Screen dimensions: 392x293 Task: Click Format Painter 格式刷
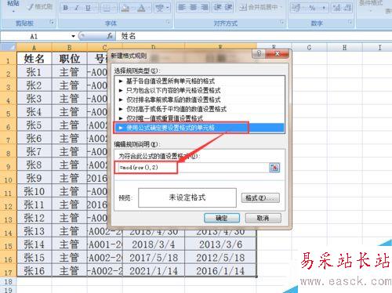pyautogui.click(x=40, y=7)
